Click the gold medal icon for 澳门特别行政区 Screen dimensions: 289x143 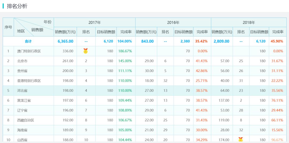pyautogui.click(x=86, y=51)
